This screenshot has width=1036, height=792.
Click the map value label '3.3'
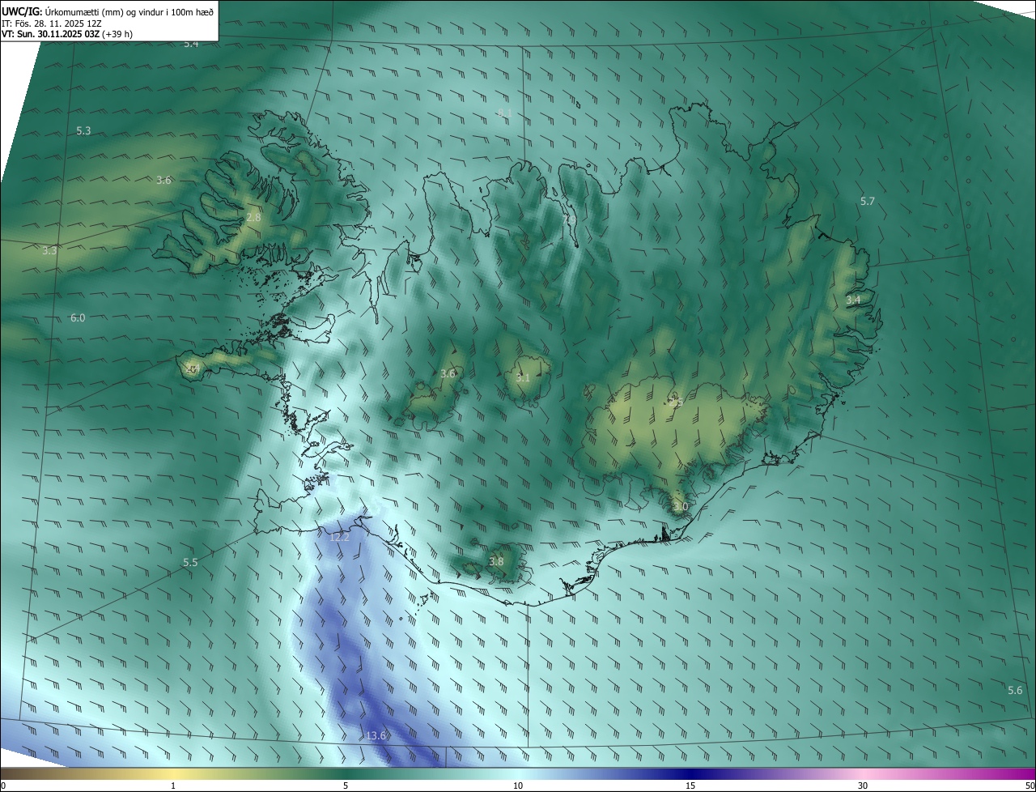pos(49,251)
